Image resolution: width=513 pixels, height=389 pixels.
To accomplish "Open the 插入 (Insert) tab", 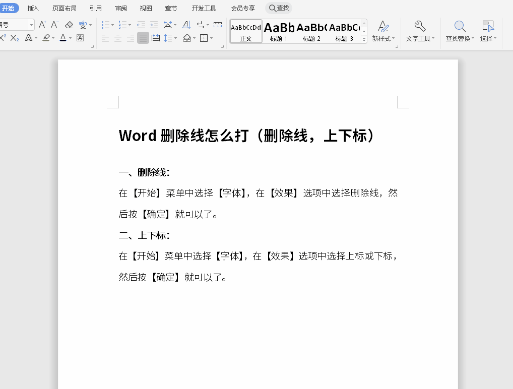I will (33, 8).
